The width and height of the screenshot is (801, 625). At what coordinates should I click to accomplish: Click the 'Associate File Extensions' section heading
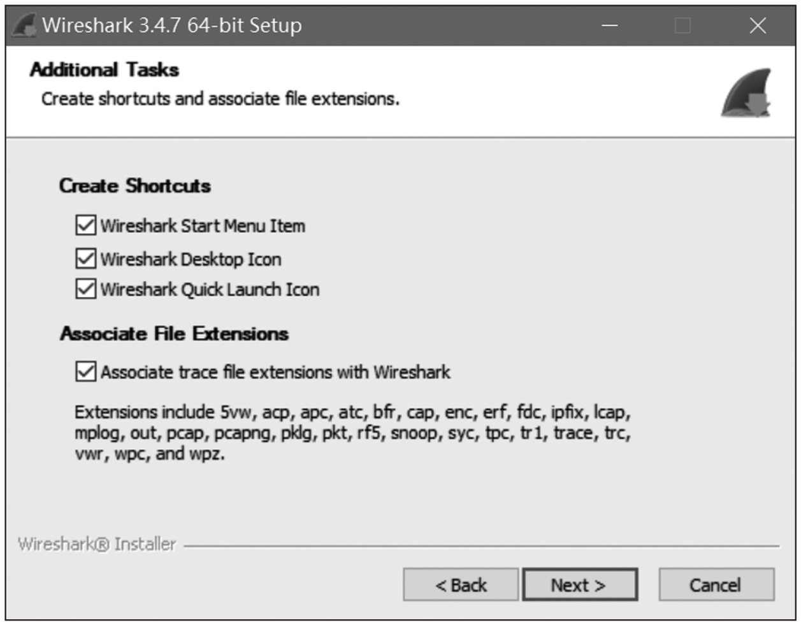175,334
